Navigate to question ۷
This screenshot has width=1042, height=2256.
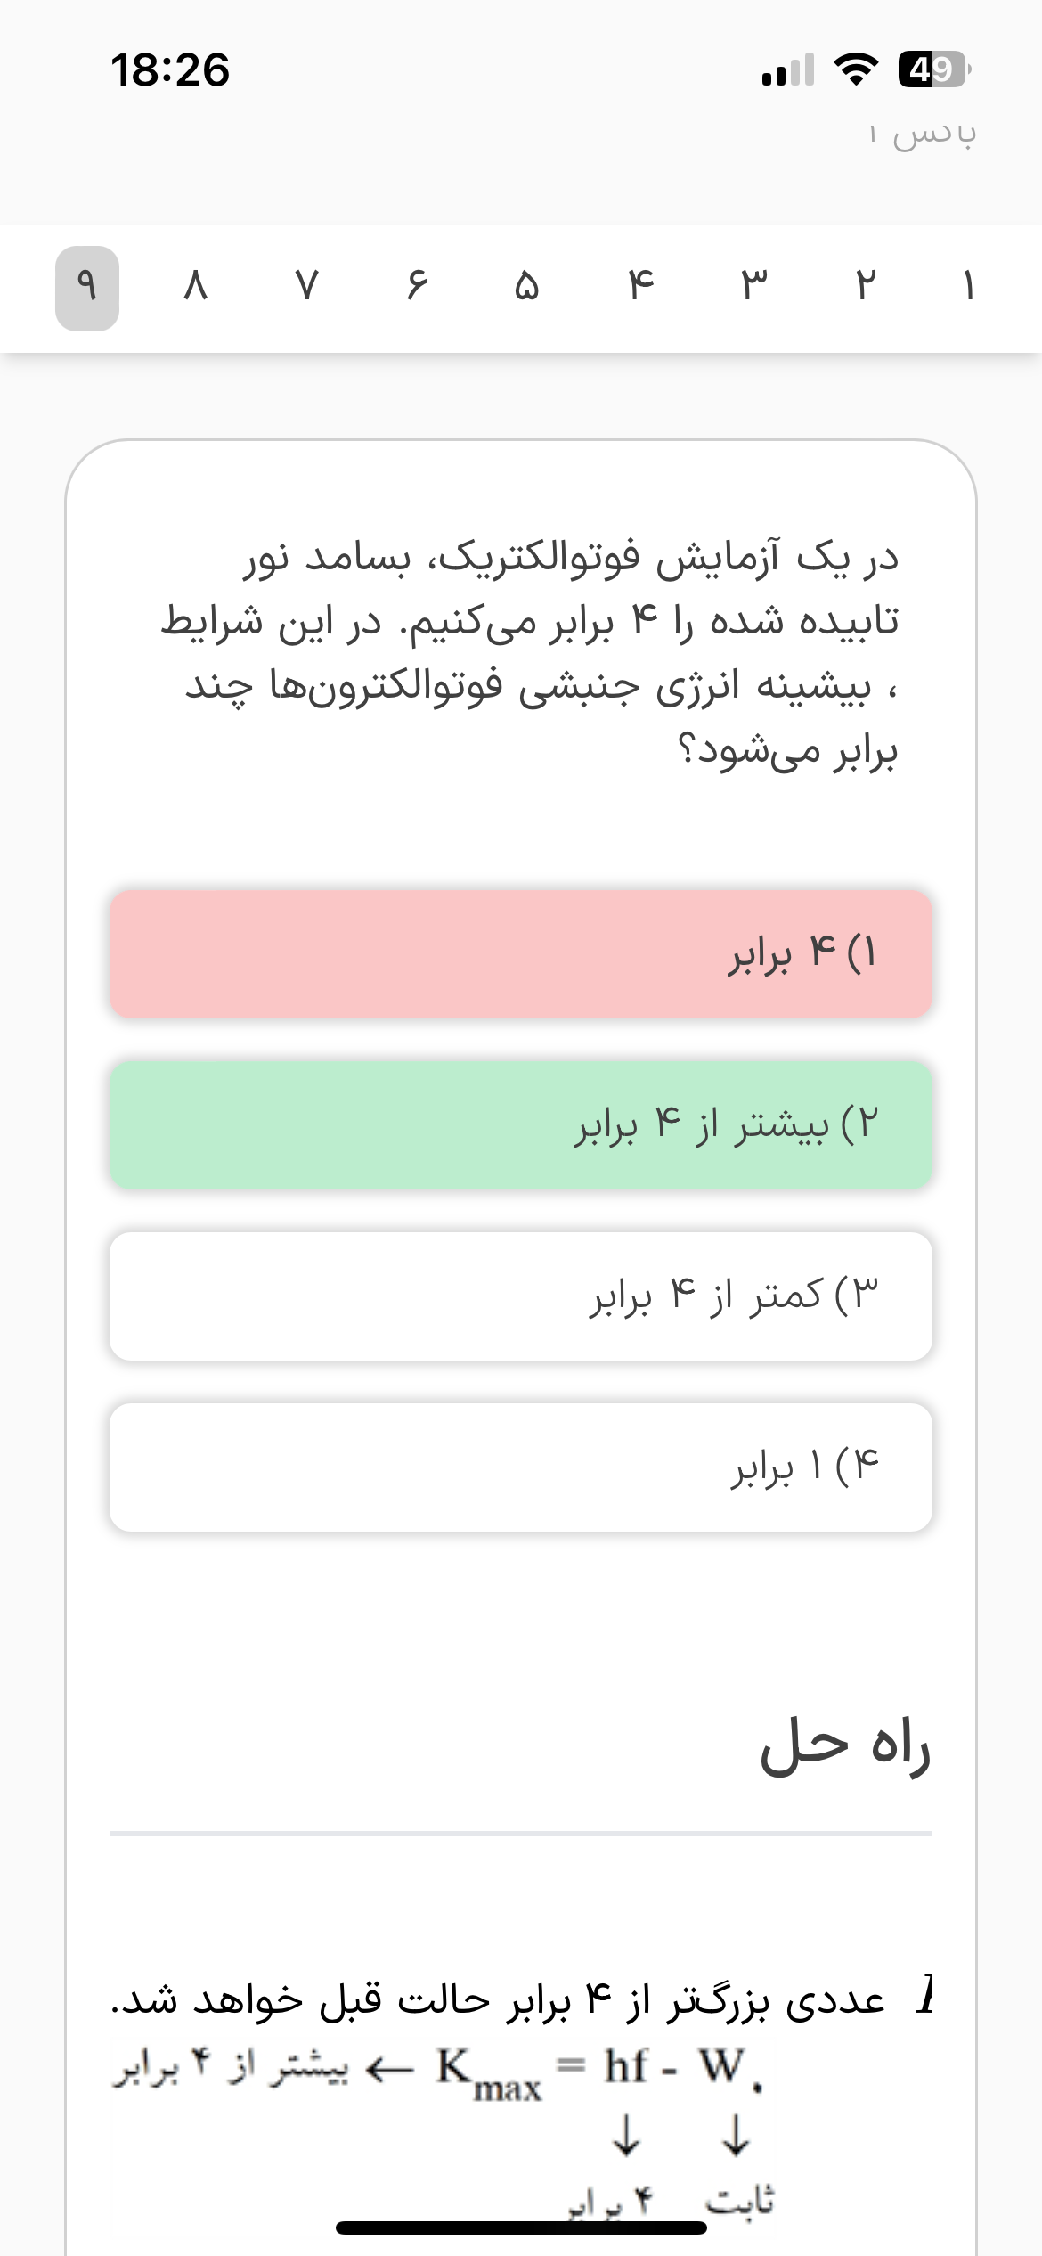click(x=306, y=287)
